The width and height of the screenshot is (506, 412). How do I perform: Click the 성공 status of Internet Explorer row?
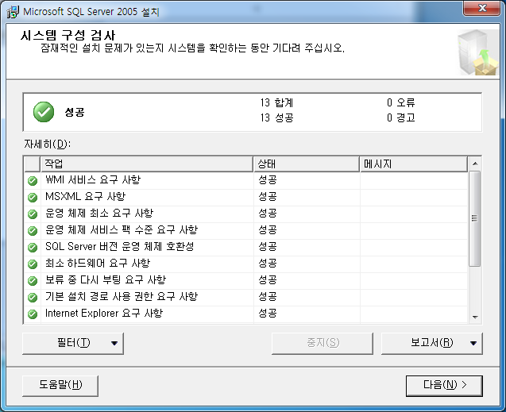click(267, 313)
